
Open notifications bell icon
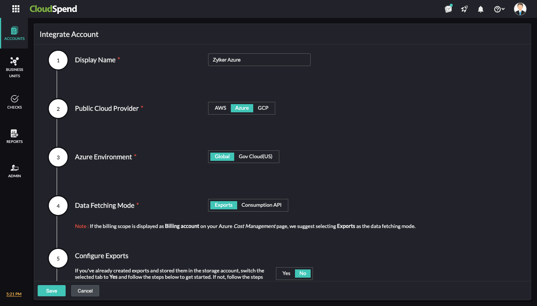coord(481,9)
